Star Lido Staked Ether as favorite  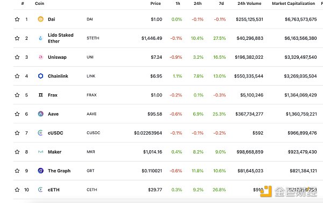(17, 38)
